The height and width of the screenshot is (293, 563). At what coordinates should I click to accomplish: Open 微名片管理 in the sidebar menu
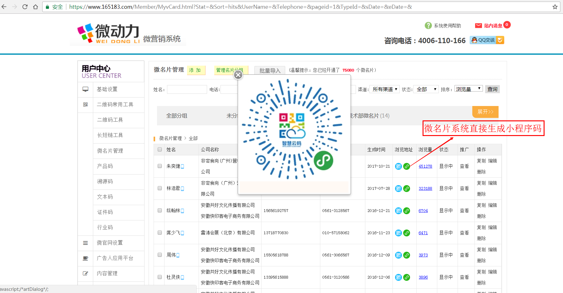(110, 151)
